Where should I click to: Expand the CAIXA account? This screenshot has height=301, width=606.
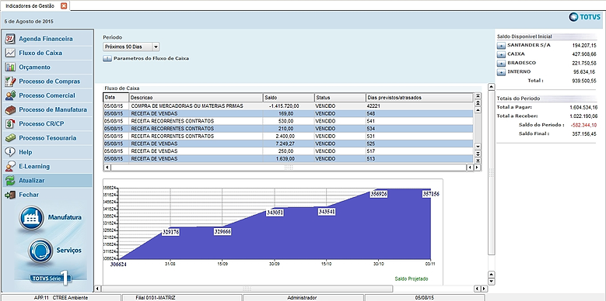tap(501, 55)
